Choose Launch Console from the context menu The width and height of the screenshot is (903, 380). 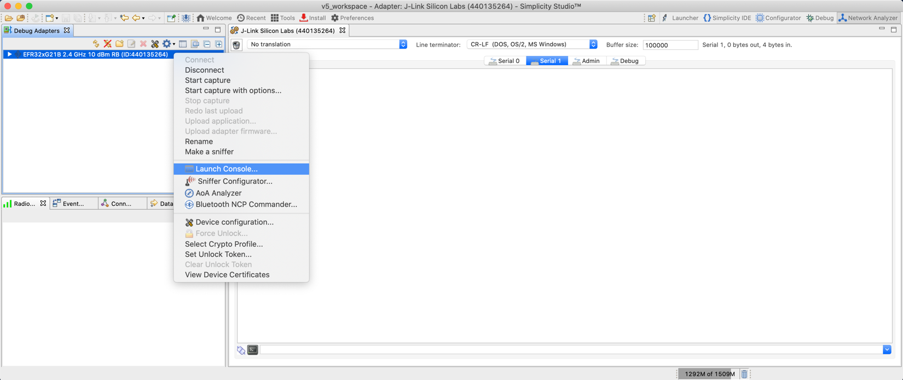226,169
